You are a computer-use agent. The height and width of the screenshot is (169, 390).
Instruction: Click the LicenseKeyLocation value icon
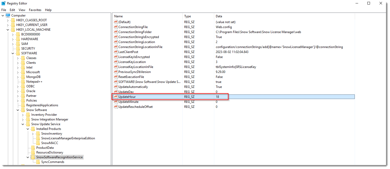(x=116, y=62)
